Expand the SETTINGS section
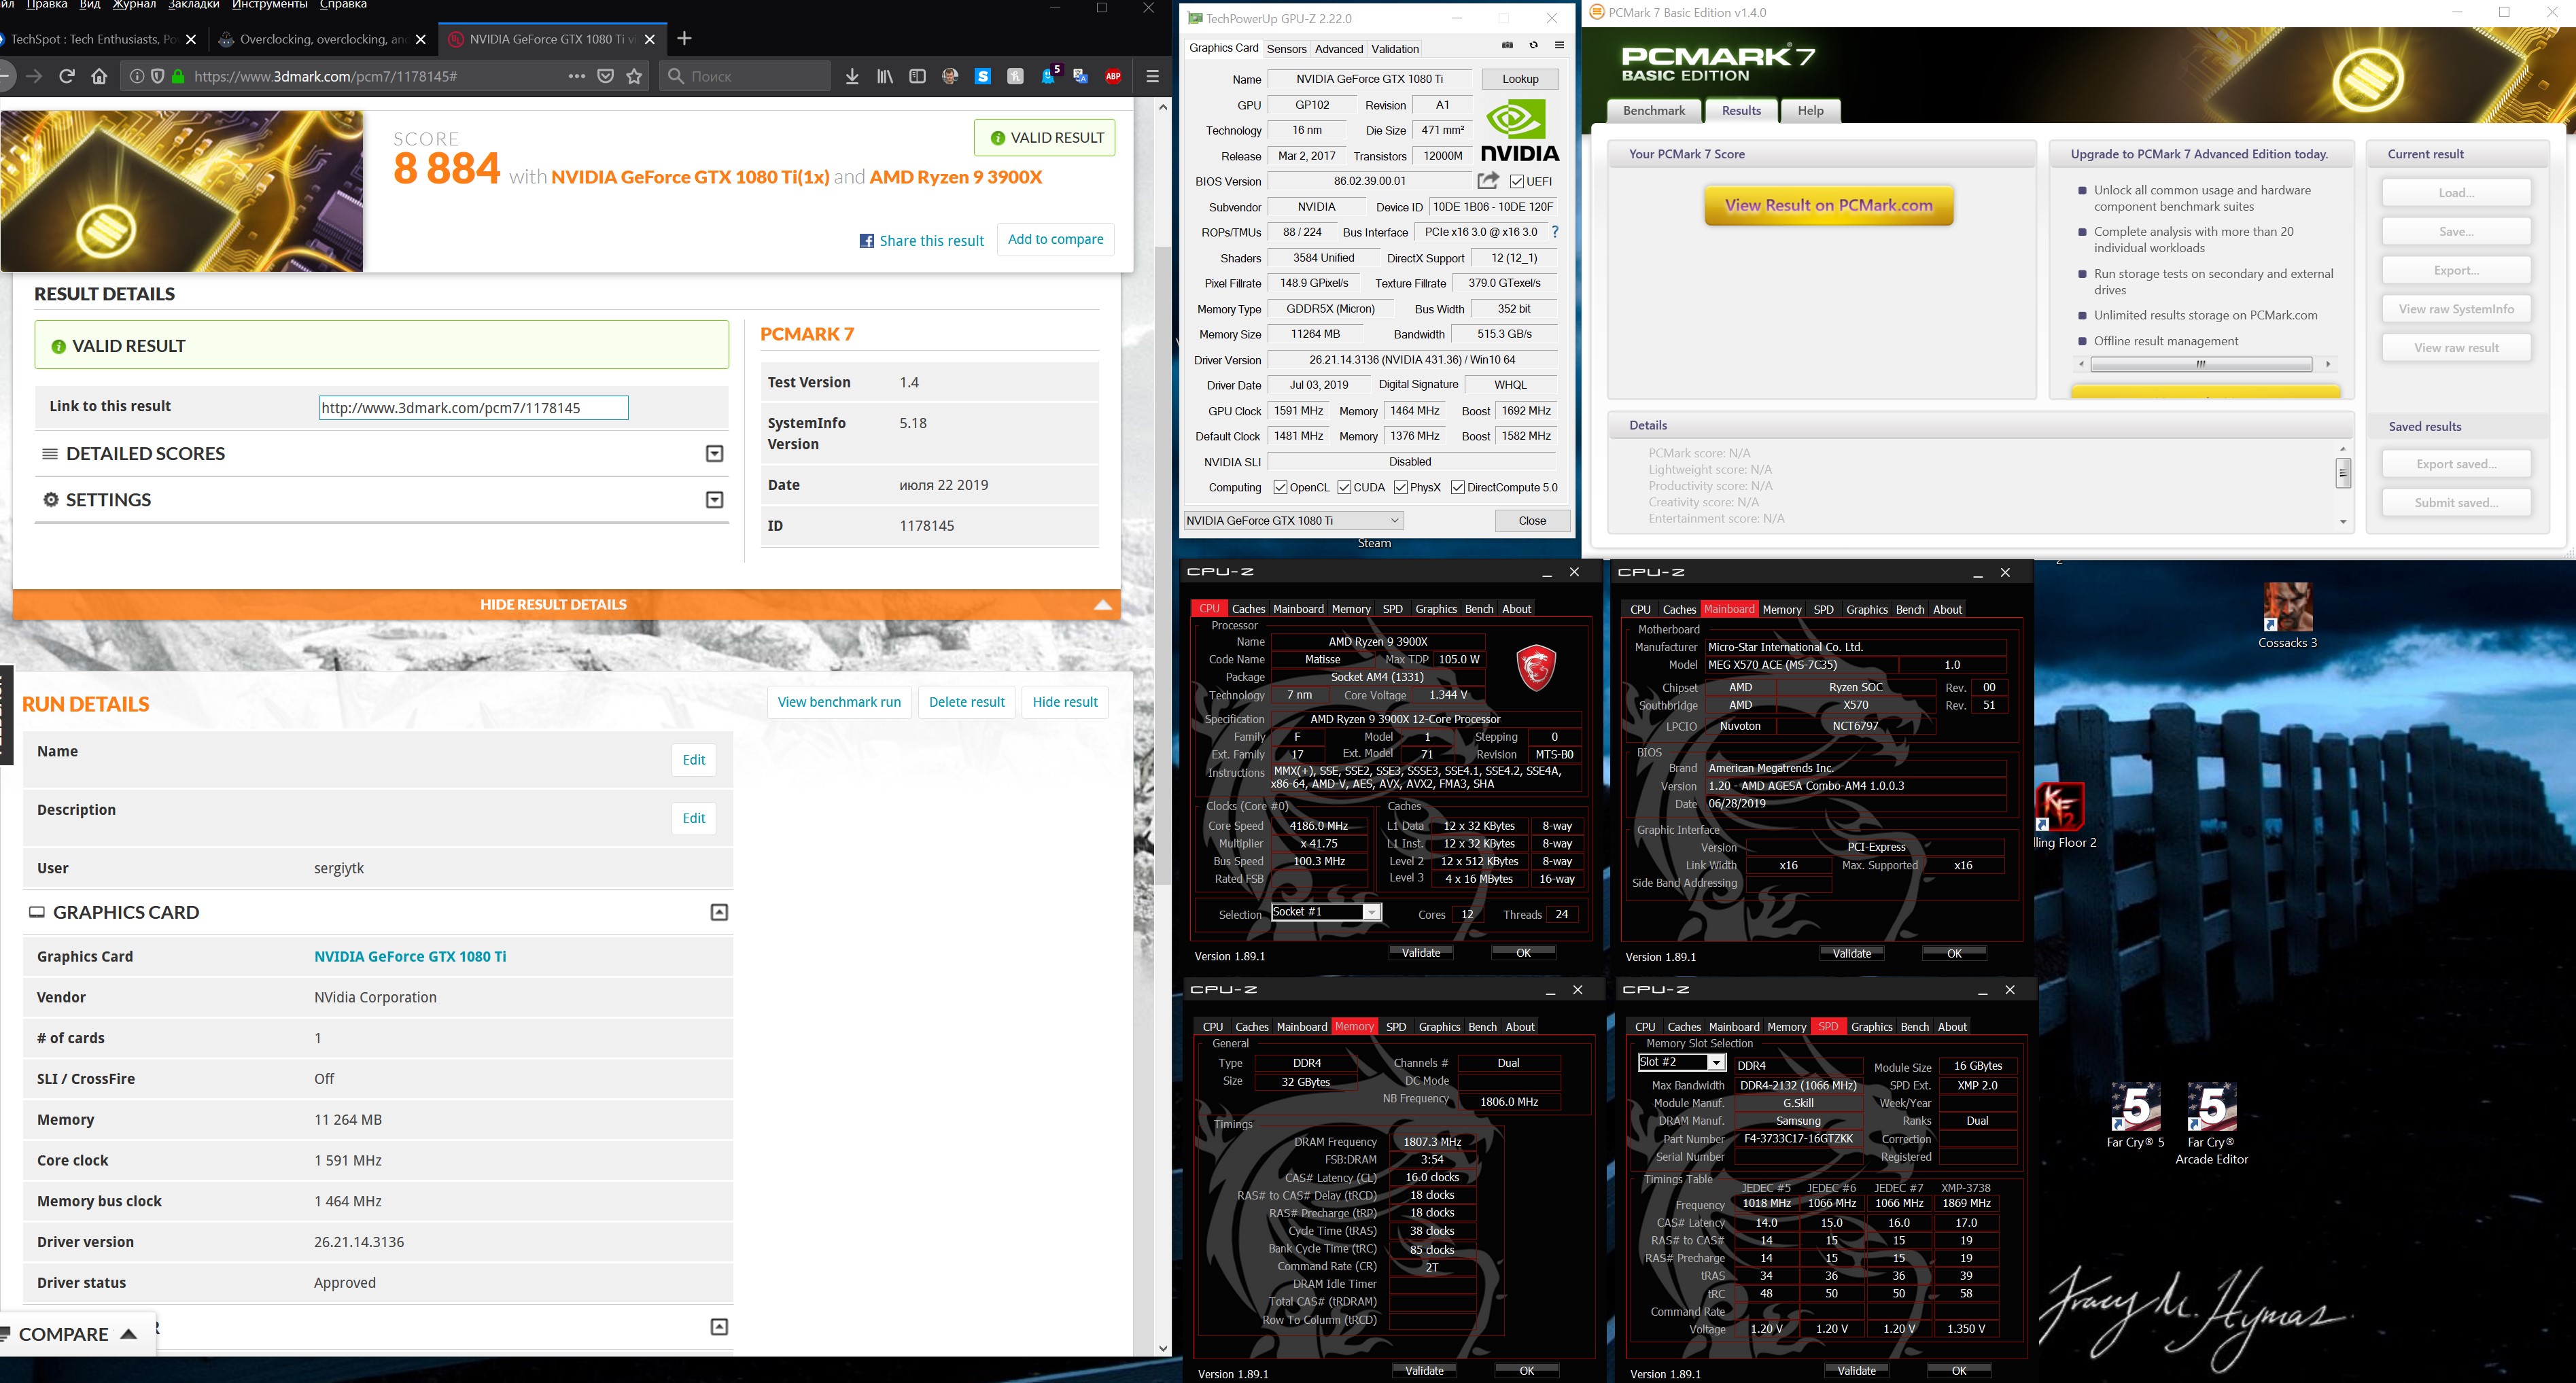 714,500
